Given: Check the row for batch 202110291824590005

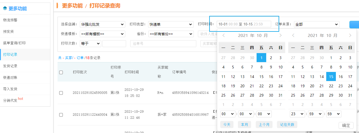Looking at the screenshot, I should (61, 93).
